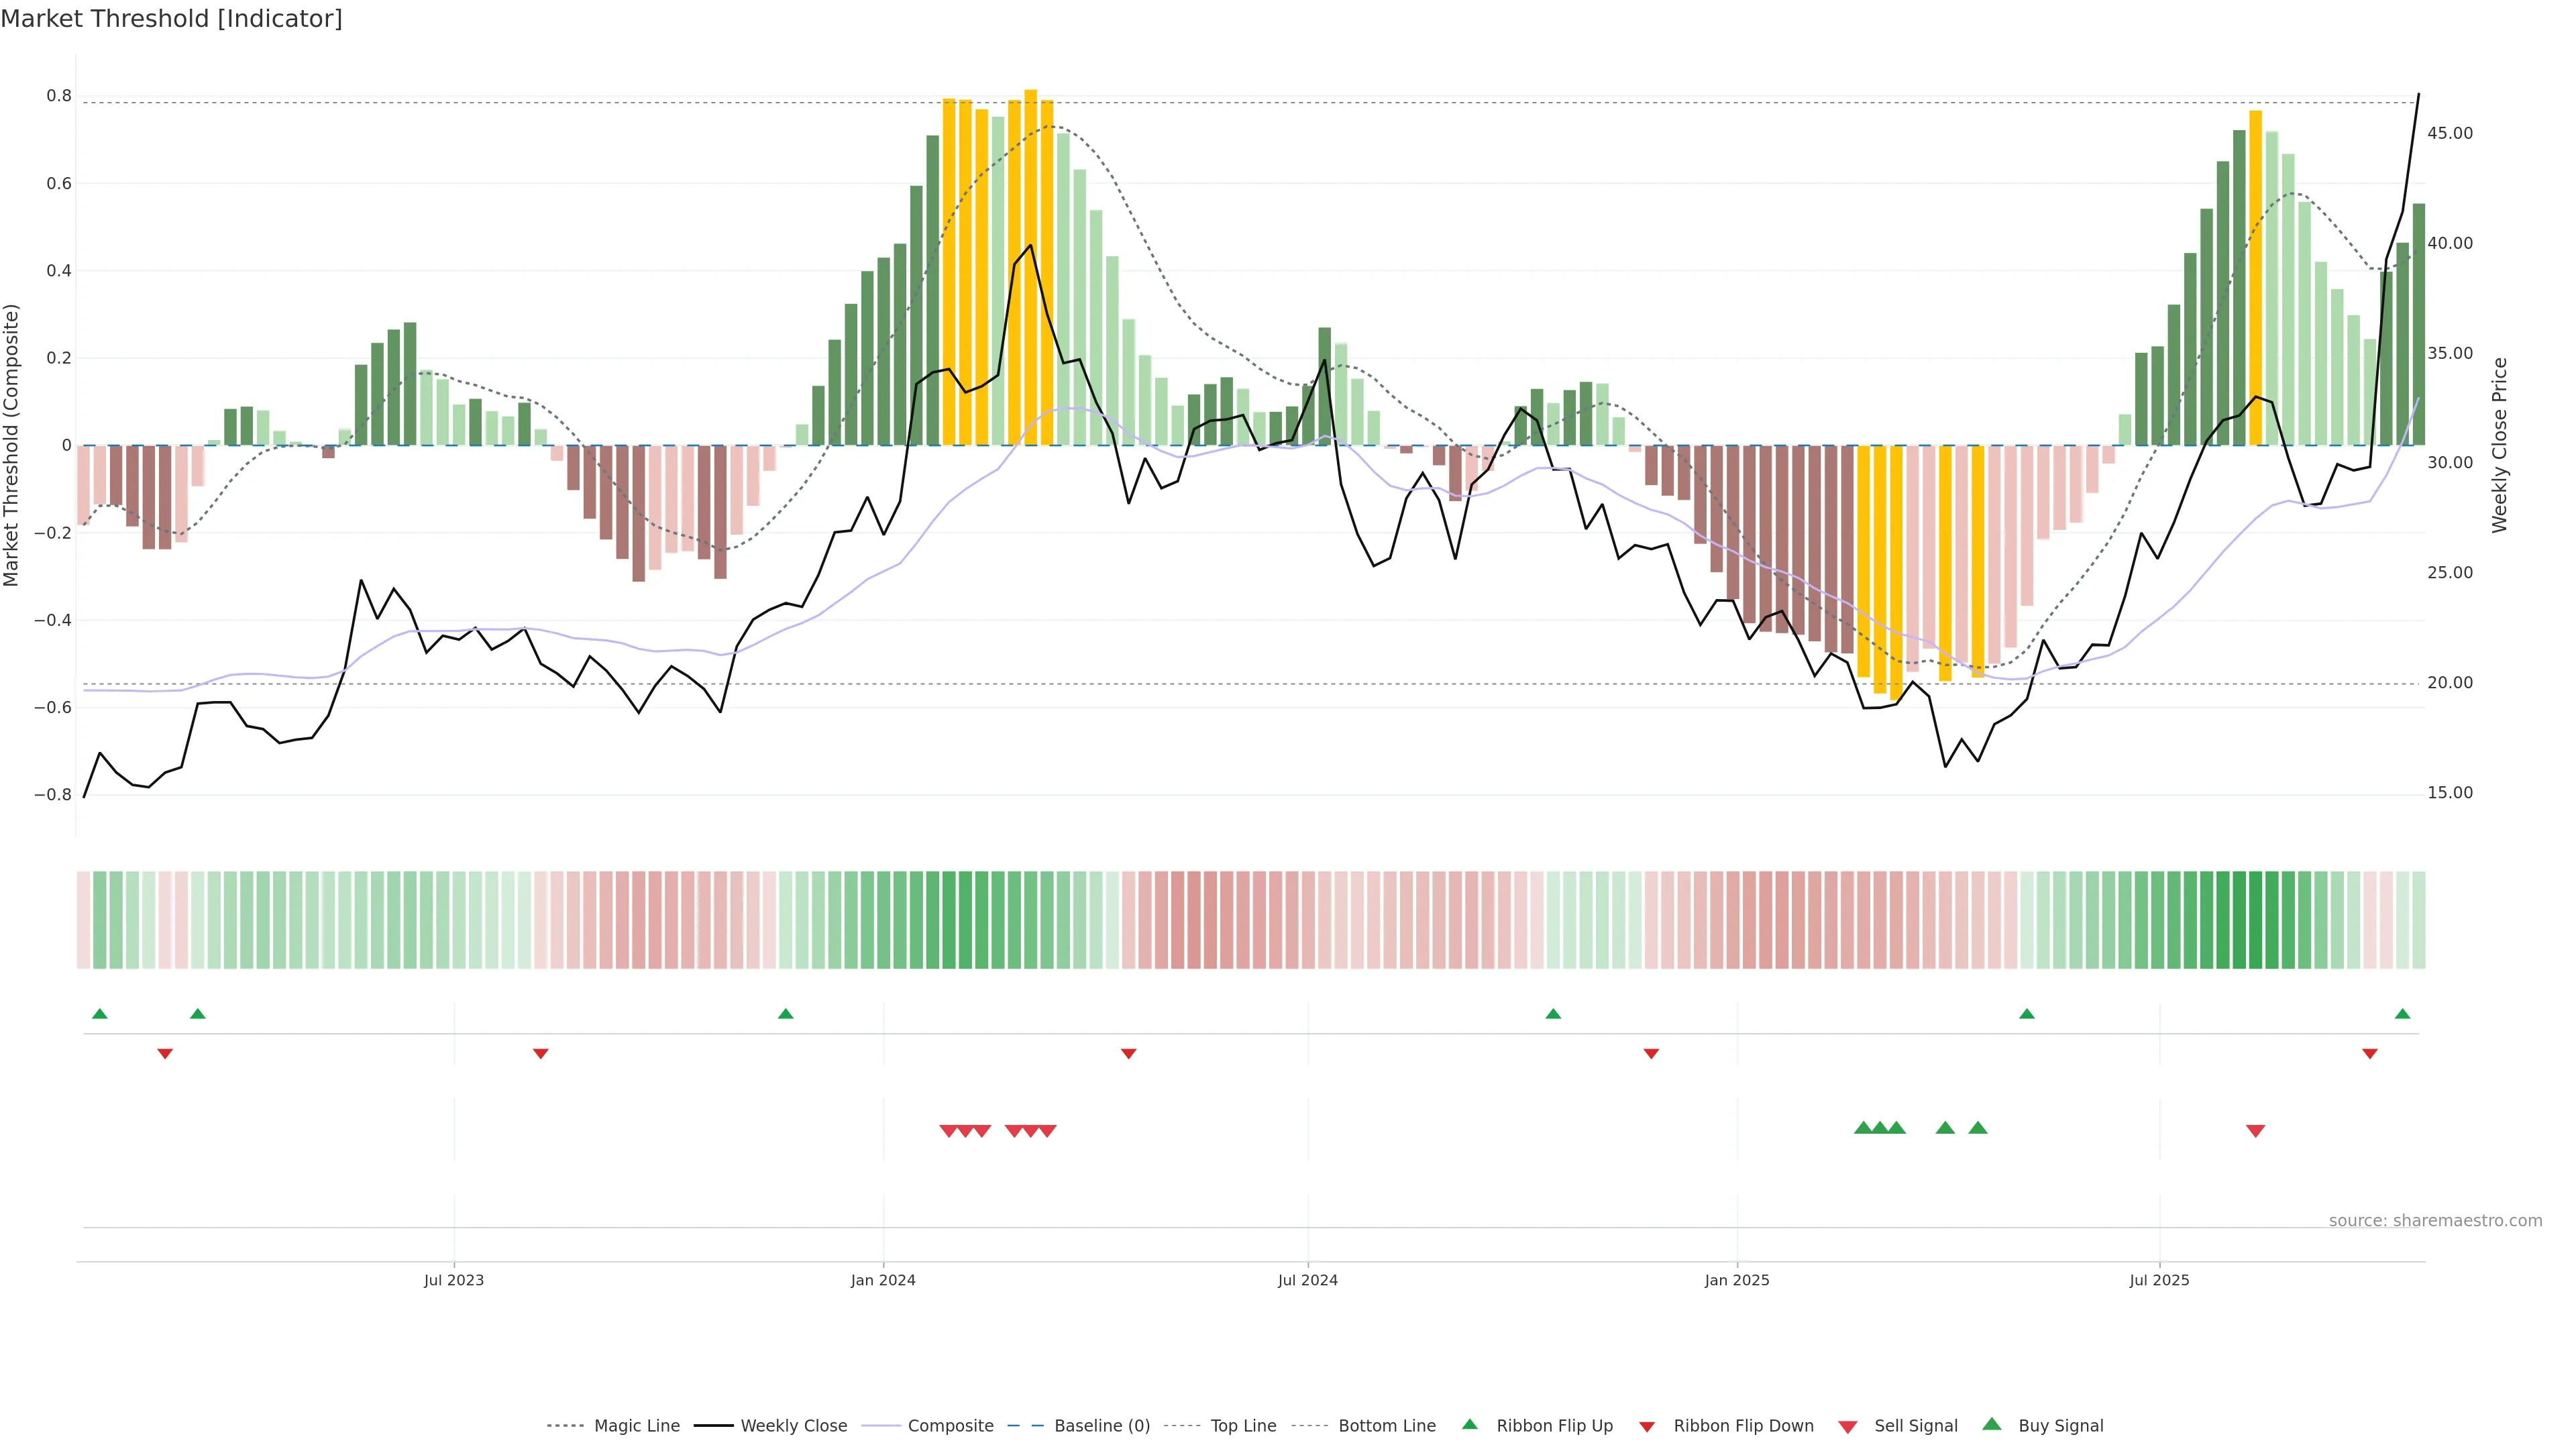Click the leftmost green ribbon flip up triangle
This screenshot has height=1449, width=2576.
point(99,1014)
